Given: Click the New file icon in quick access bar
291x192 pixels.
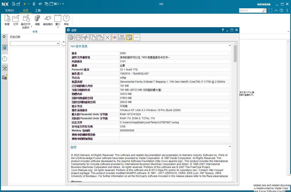Looking at the screenshot, I should click(x=13, y=4).
